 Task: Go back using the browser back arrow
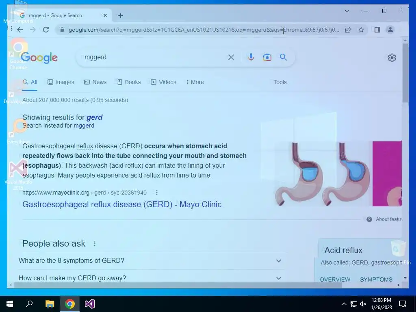(x=20, y=30)
